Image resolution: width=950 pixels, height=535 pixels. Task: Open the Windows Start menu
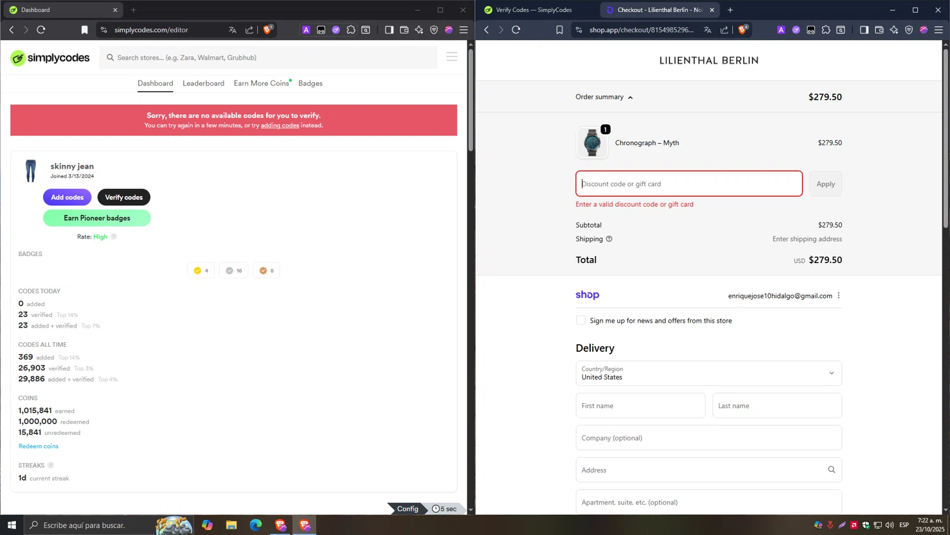pos(11,525)
